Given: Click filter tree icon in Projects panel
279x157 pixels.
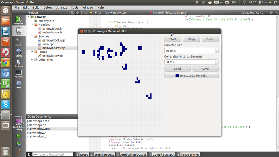Looking at the screenshot, I should click(x=72, y=13).
